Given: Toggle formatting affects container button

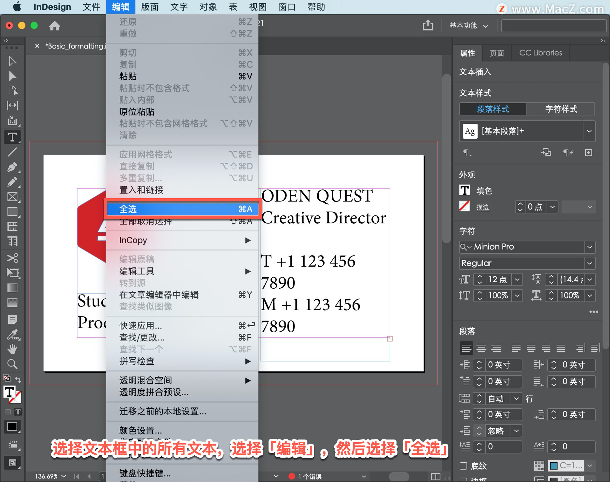Looking at the screenshot, I should click(x=8, y=412).
